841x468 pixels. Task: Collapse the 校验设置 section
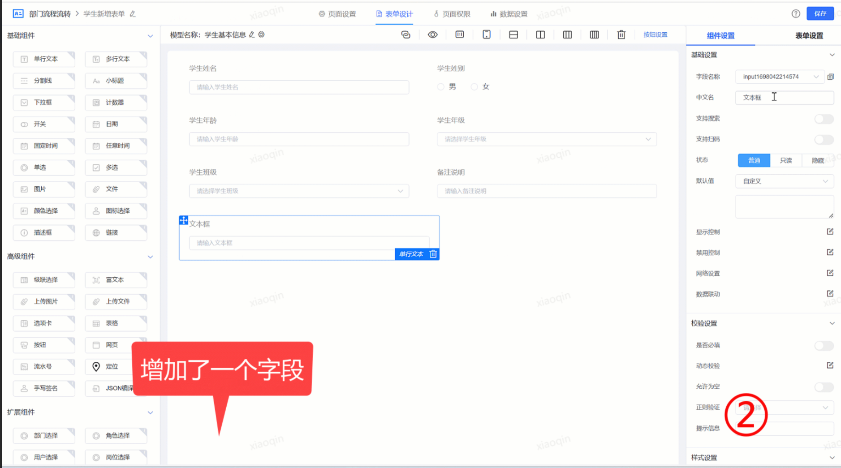(x=832, y=323)
